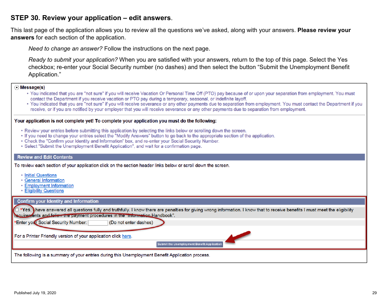Check the Yes confirmation checkbox
The height and width of the screenshot is (302, 391).
pyautogui.click(x=16, y=210)
